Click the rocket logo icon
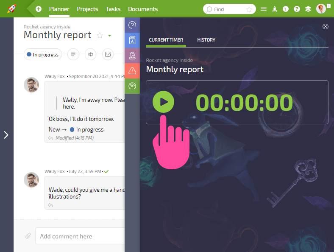 (x=11, y=9)
